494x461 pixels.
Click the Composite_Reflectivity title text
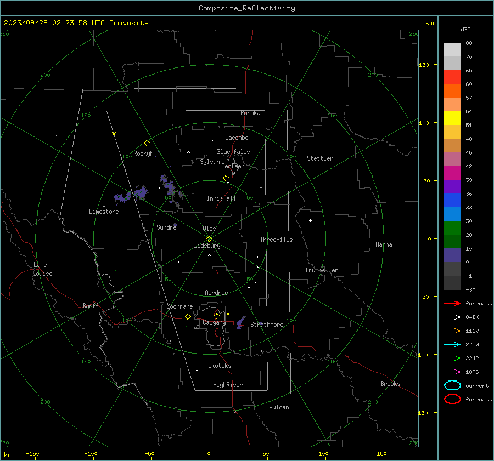tap(247, 8)
